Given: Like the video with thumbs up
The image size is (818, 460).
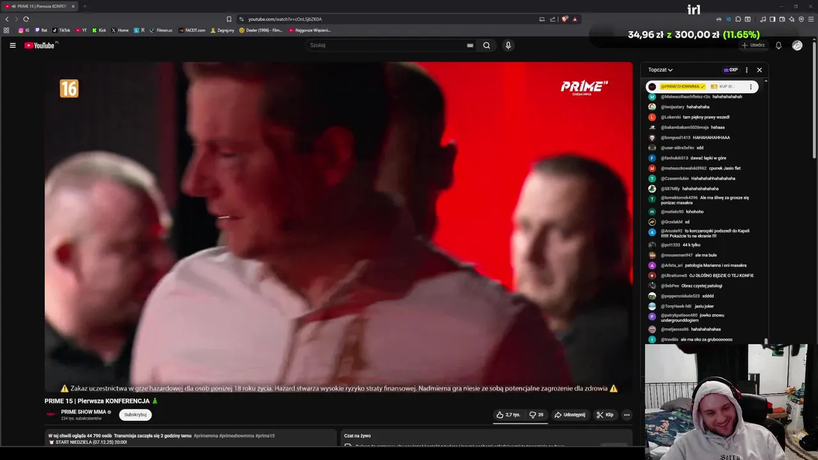Looking at the screenshot, I should tap(509, 415).
